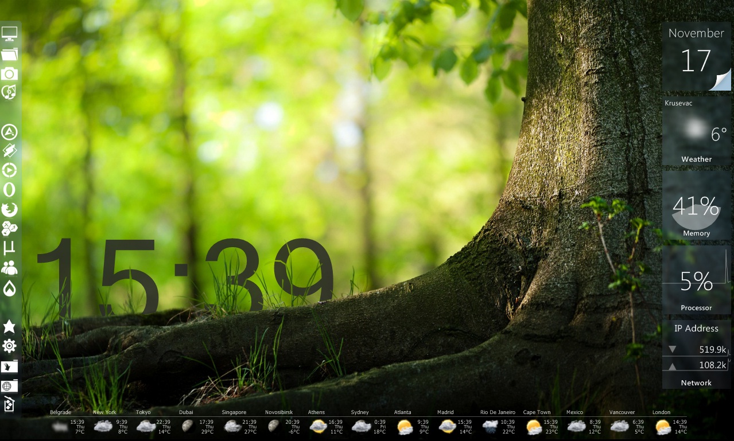The height and width of the screenshot is (441, 734).
Task: Select the Vancouver city label
Action: click(x=622, y=412)
